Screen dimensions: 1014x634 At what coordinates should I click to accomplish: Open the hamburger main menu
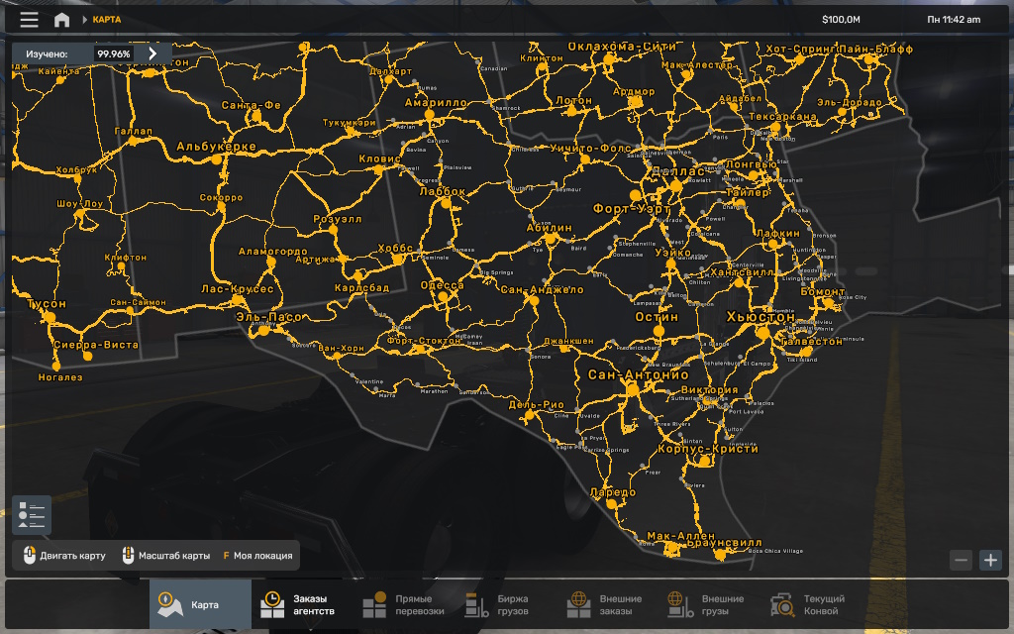(30, 20)
